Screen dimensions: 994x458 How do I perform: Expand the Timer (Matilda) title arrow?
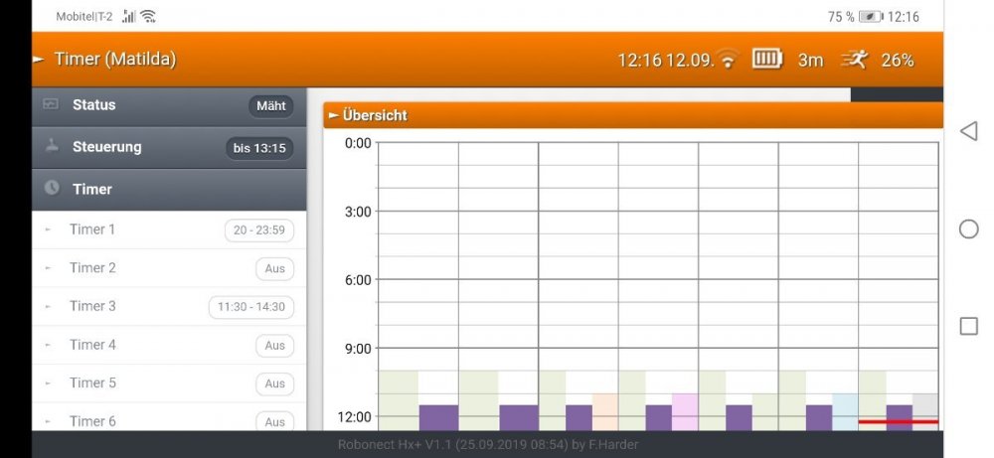point(39,60)
